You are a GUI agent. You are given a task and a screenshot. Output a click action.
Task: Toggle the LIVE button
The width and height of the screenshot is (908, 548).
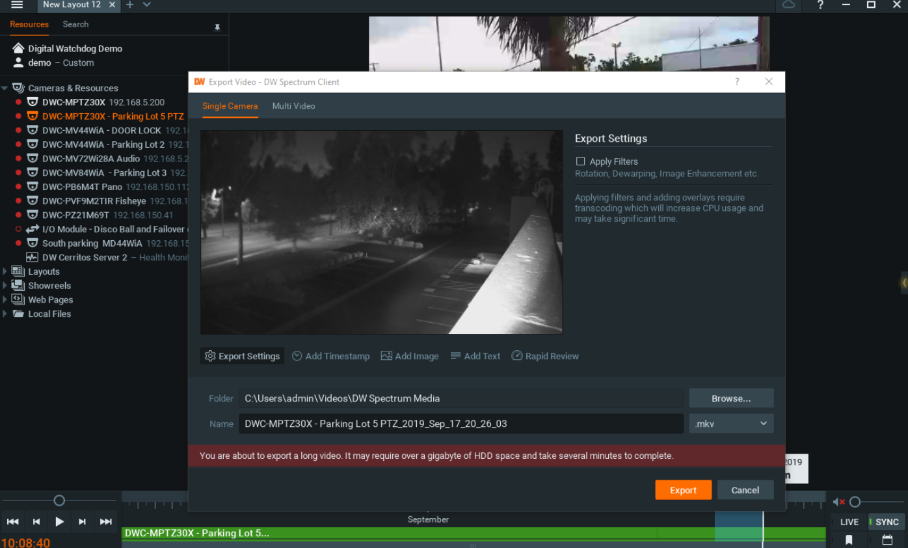[x=849, y=522]
